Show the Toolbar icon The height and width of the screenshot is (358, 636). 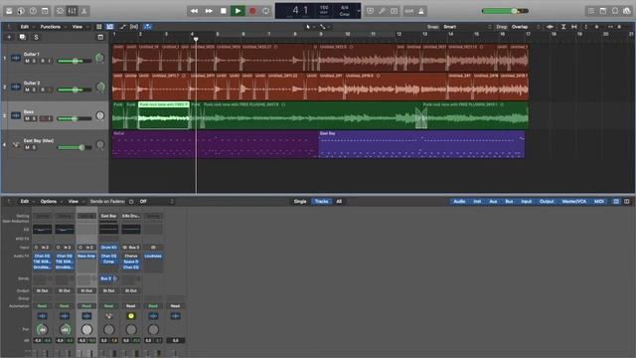pyautogui.click(x=45, y=11)
